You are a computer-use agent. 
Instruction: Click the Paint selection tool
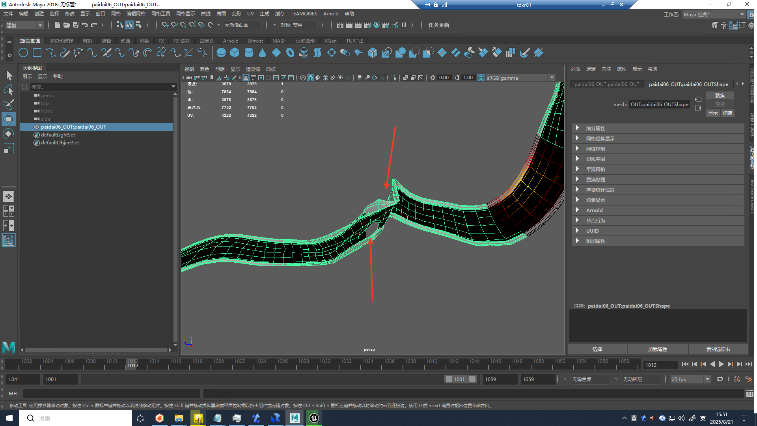[9, 104]
